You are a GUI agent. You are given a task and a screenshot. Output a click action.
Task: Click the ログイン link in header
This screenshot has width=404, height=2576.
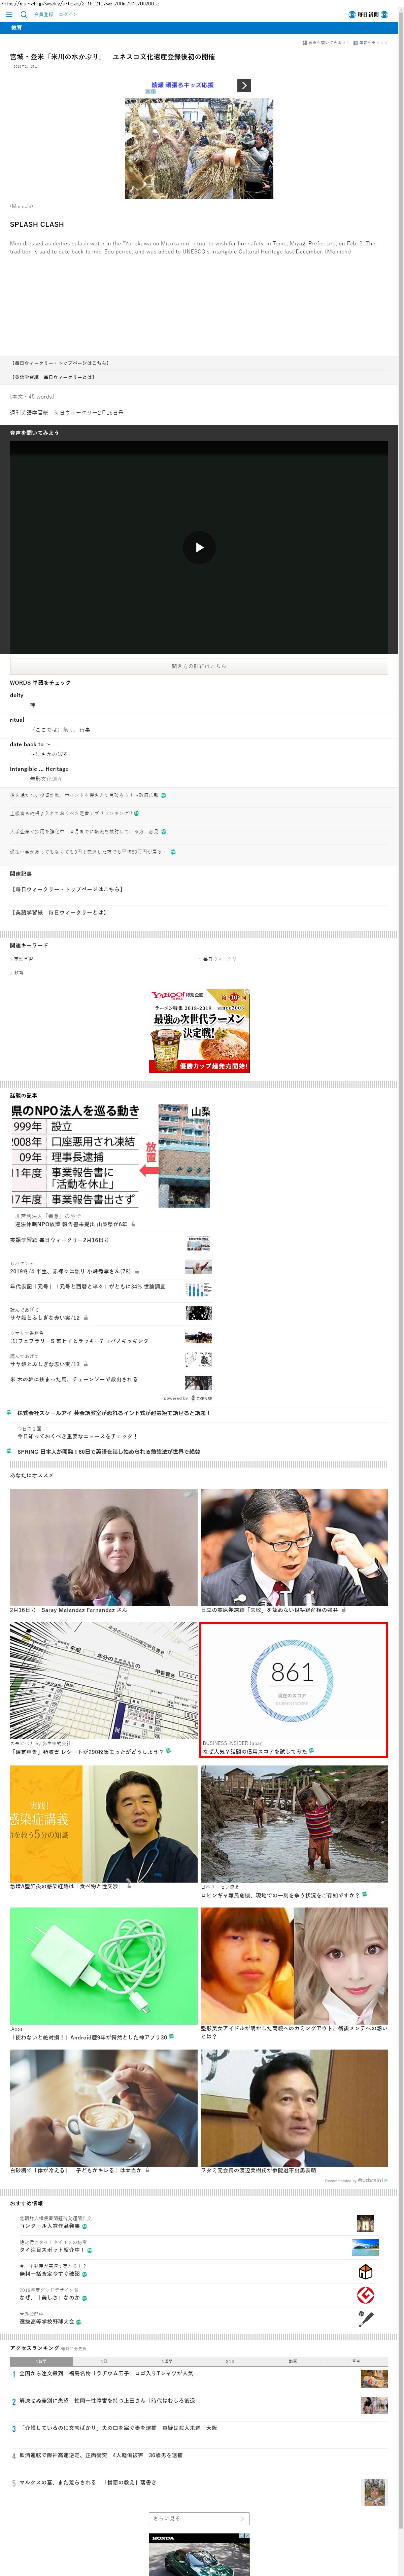pyautogui.click(x=68, y=15)
